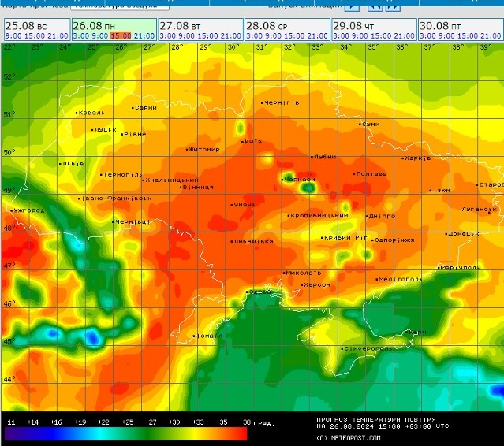Click the Львів city marker

(61, 165)
